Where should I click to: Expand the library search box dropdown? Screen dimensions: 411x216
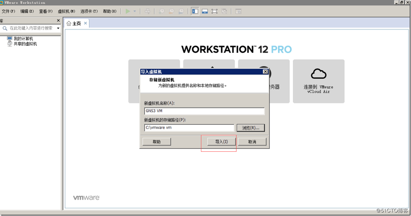pos(58,29)
